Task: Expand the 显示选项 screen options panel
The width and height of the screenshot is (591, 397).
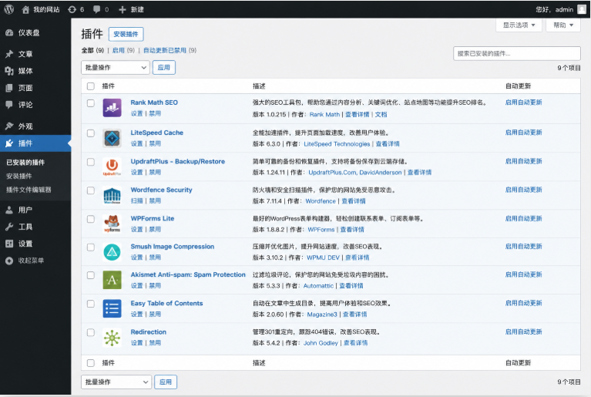Action: (x=519, y=25)
